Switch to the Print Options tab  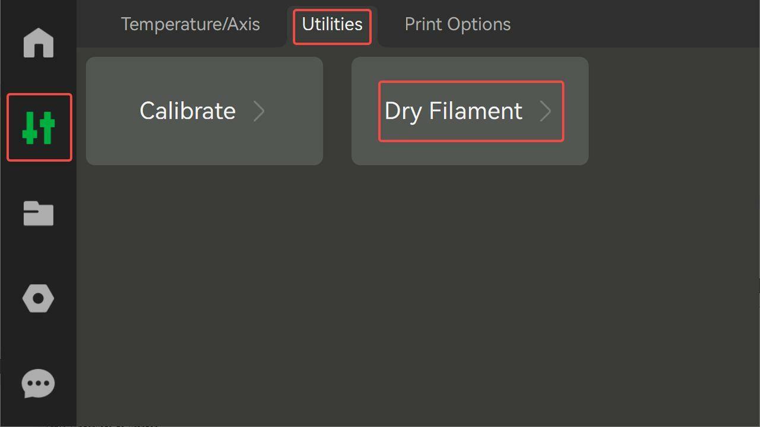[458, 24]
